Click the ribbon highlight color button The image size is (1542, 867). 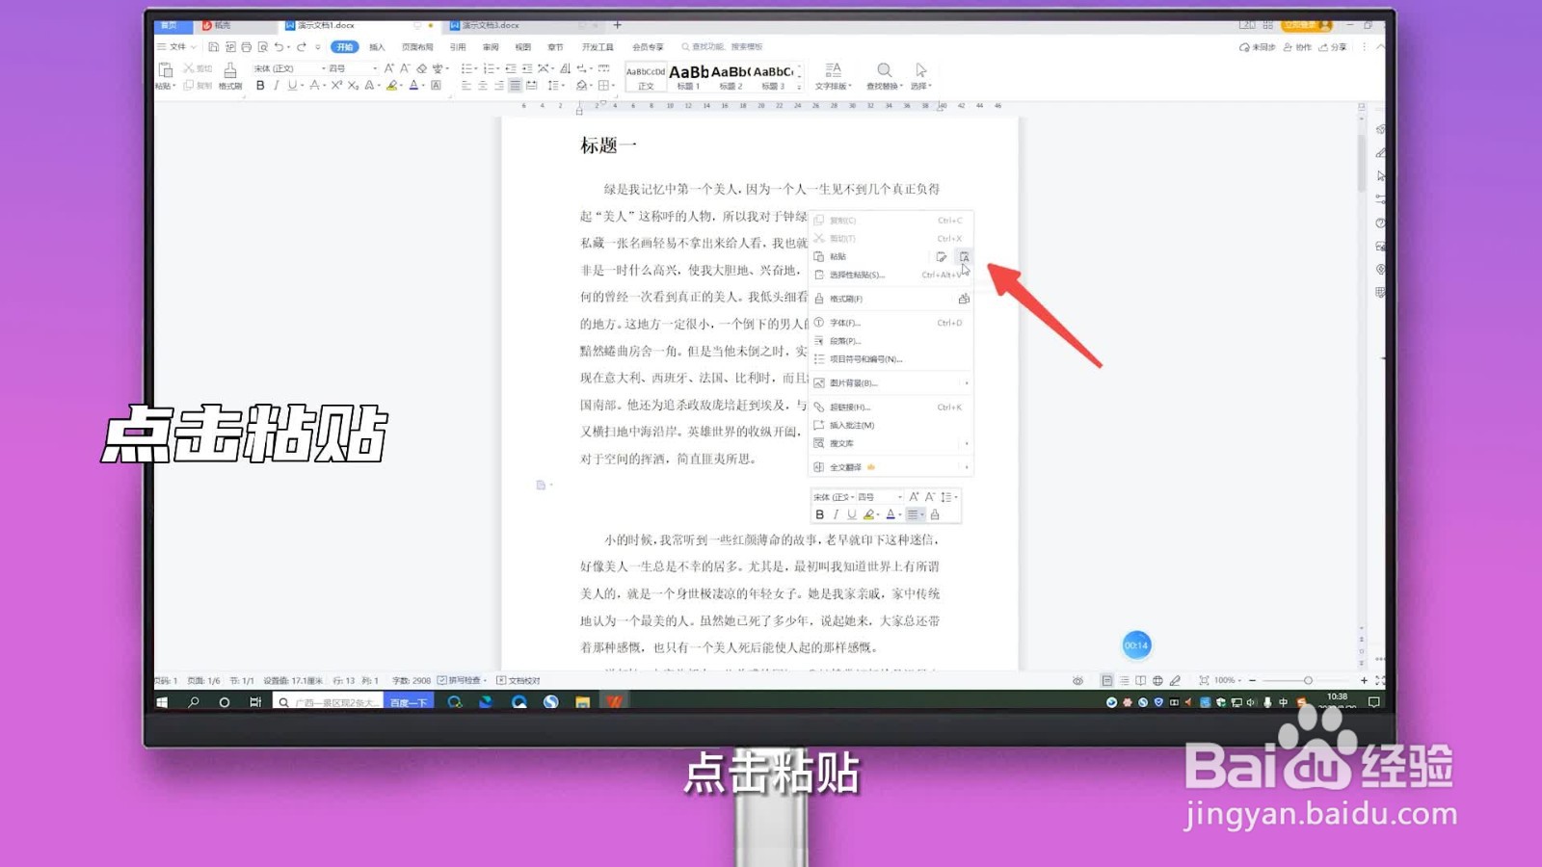(391, 86)
